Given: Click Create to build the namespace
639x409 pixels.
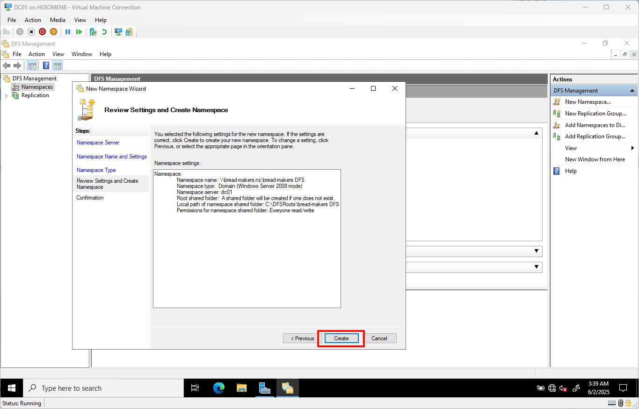Looking at the screenshot, I should pyautogui.click(x=341, y=338).
